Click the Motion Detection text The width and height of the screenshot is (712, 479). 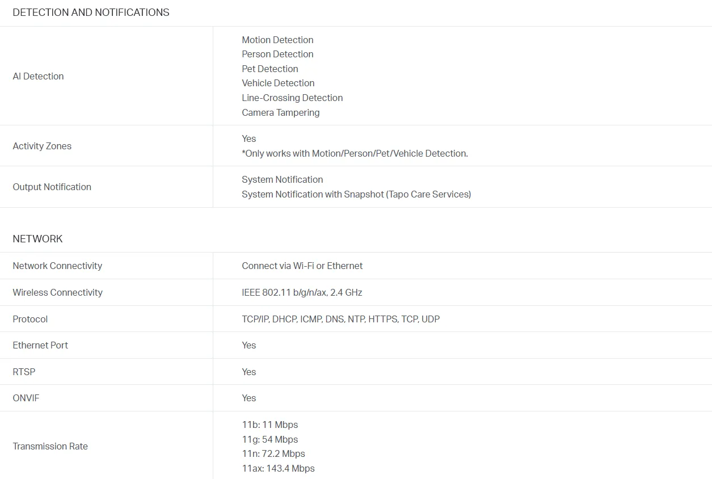pyautogui.click(x=277, y=40)
